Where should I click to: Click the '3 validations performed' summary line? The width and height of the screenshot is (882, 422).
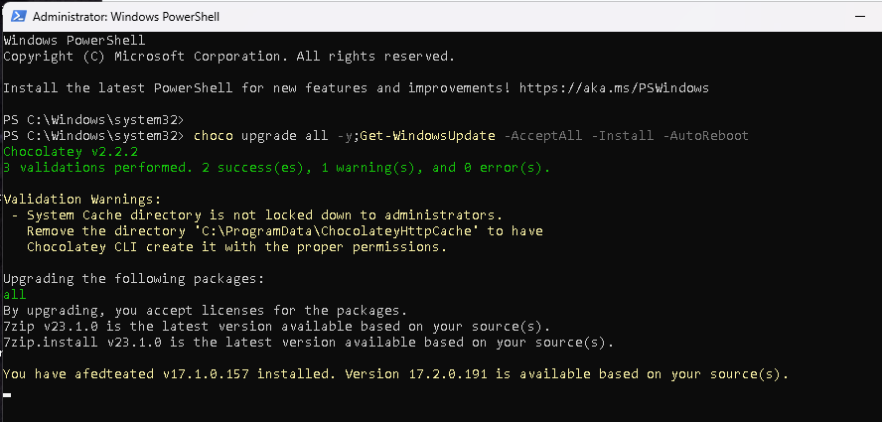click(x=277, y=168)
